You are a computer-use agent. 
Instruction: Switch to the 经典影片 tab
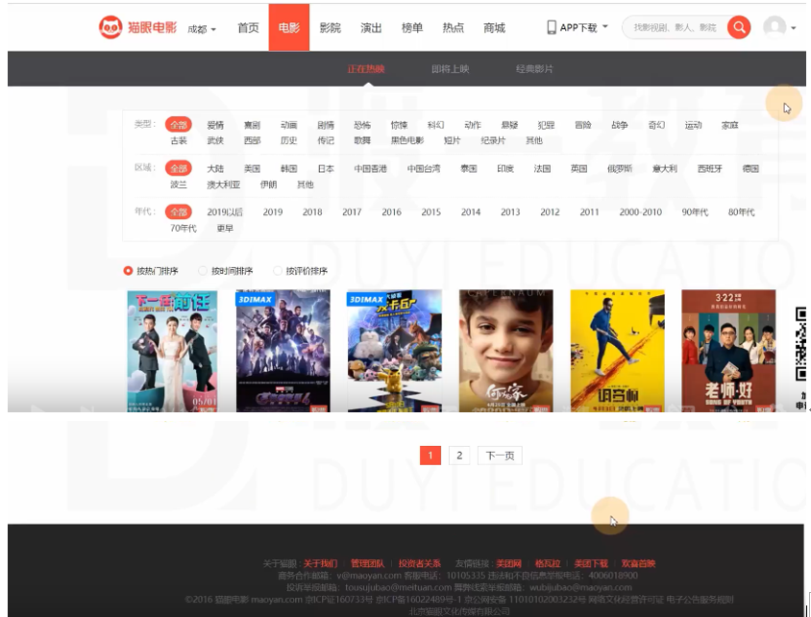tap(535, 69)
